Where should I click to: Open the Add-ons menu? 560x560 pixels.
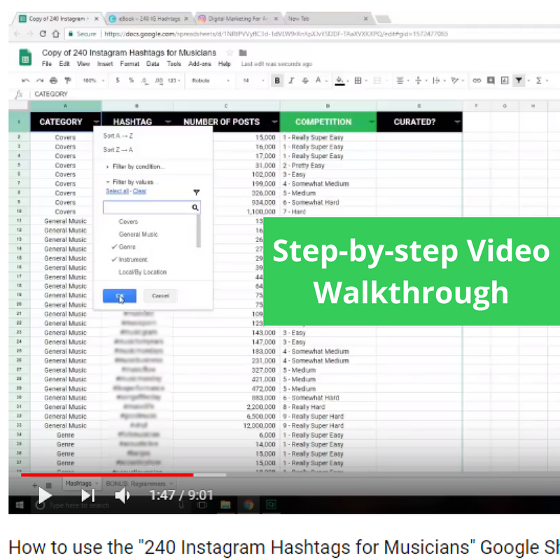(199, 64)
